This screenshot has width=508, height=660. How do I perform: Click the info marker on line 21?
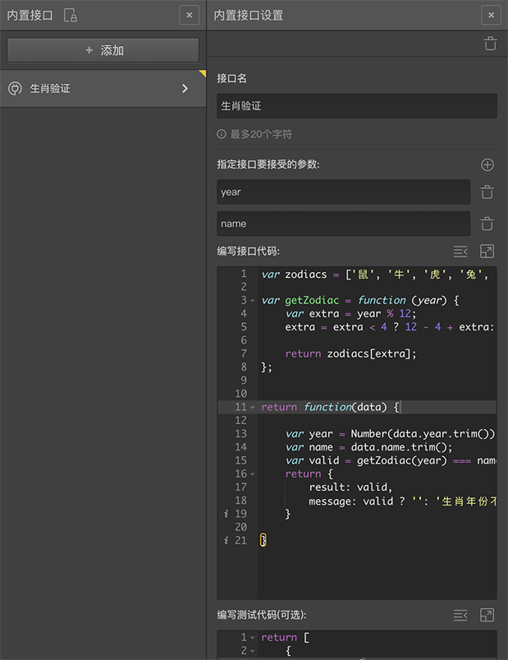tap(226, 541)
